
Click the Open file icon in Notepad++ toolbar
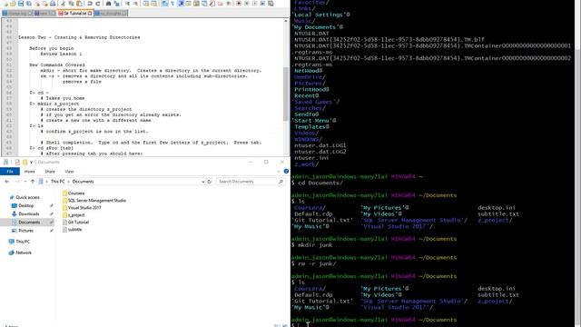pyautogui.click(x=13, y=4)
